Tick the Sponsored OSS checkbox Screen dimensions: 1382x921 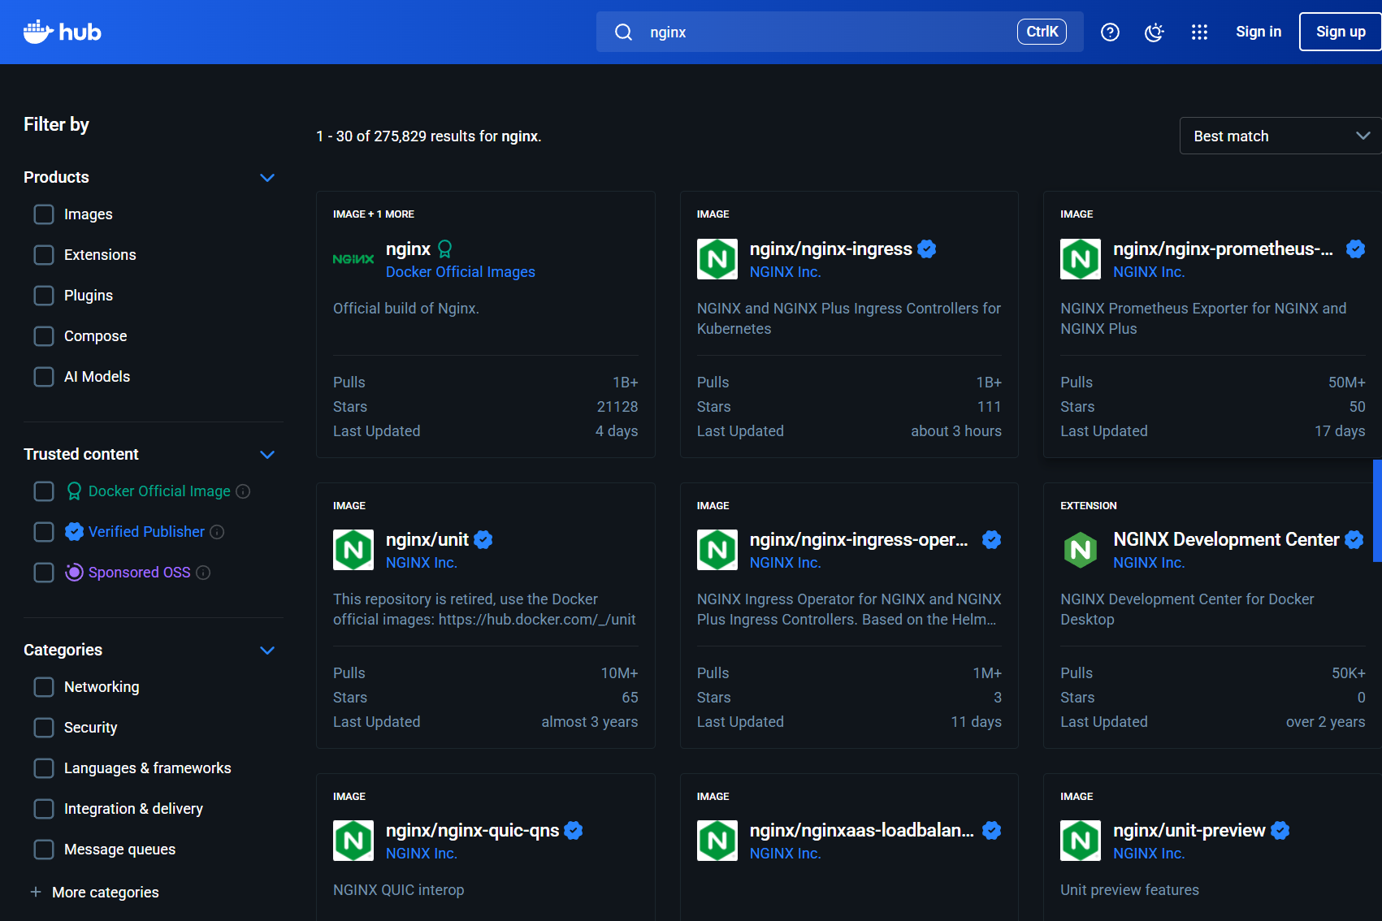point(44,573)
